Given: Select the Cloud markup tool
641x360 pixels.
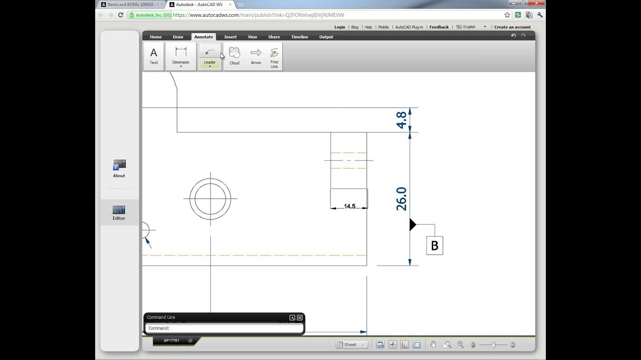Looking at the screenshot, I should 234,56.
